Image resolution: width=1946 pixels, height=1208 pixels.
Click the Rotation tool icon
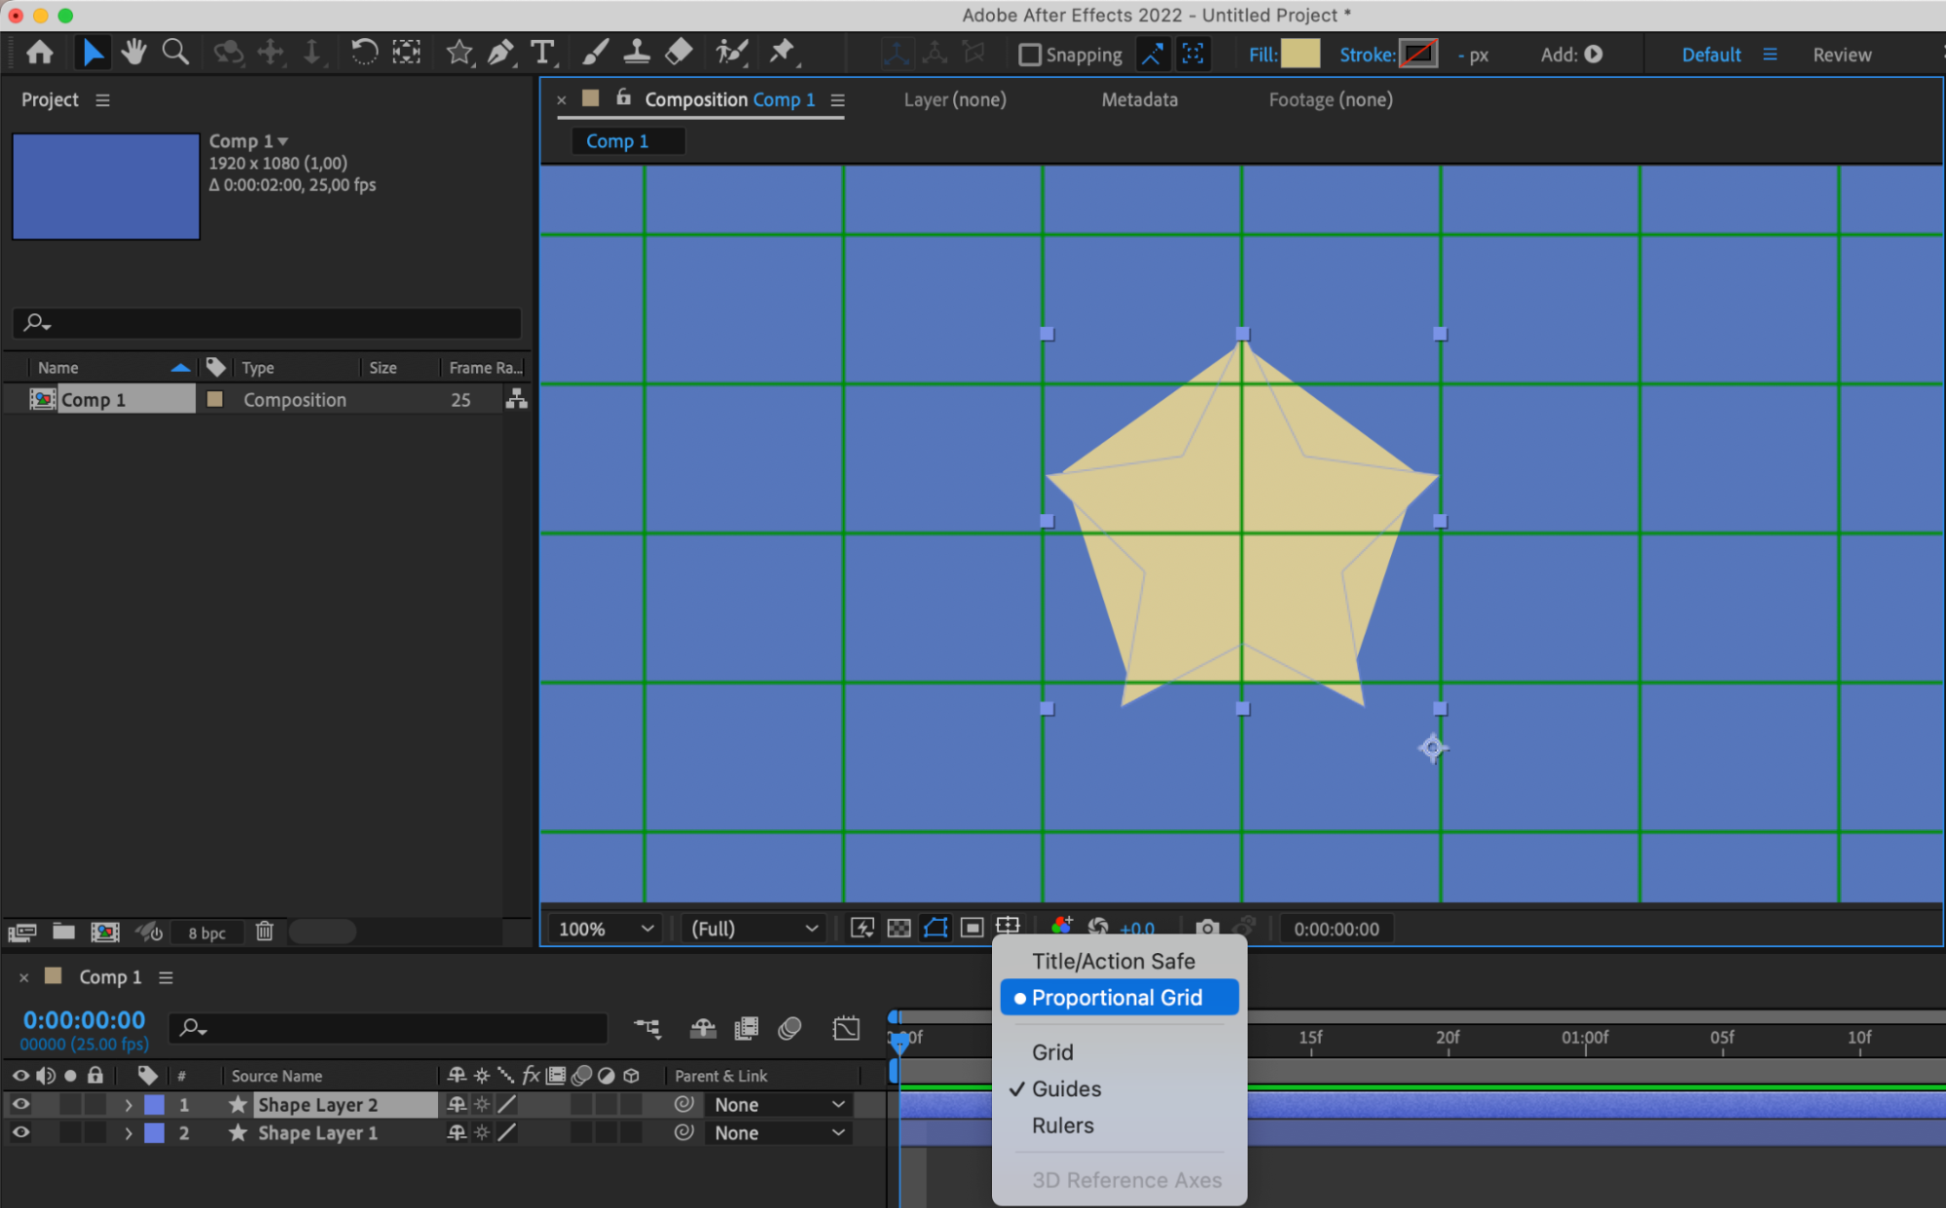[x=364, y=53]
